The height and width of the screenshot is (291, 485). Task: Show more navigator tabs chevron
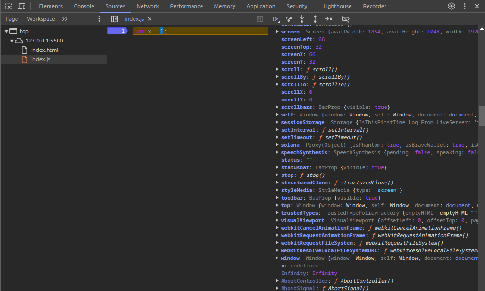(64, 19)
